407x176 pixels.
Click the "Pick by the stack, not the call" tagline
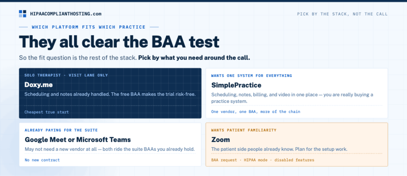click(x=342, y=14)
